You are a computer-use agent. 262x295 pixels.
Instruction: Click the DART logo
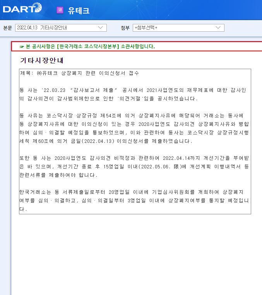coord(22,8)
